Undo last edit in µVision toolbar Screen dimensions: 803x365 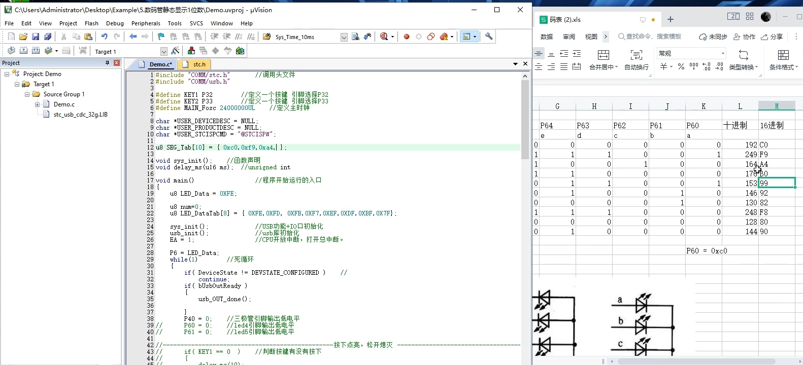(104, 36)
